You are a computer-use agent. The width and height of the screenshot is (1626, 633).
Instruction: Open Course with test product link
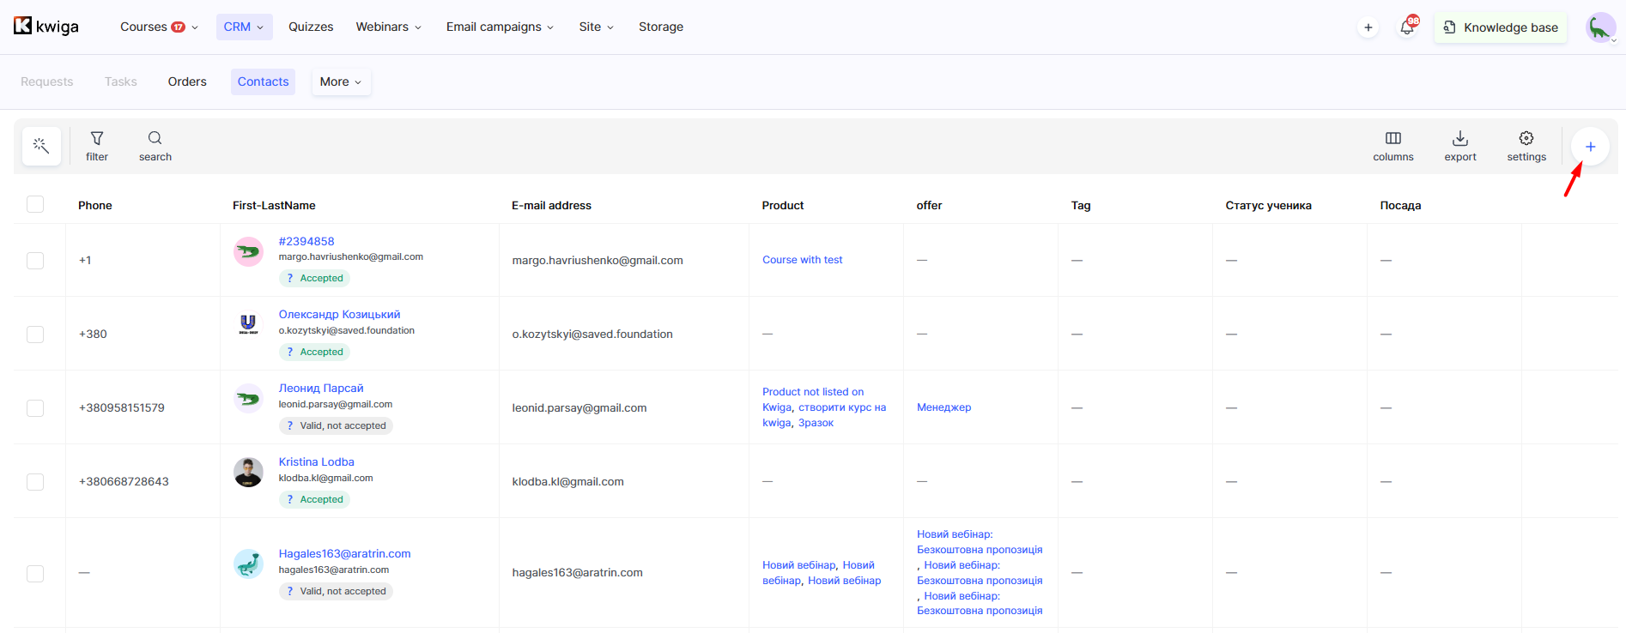coord(802,260)
